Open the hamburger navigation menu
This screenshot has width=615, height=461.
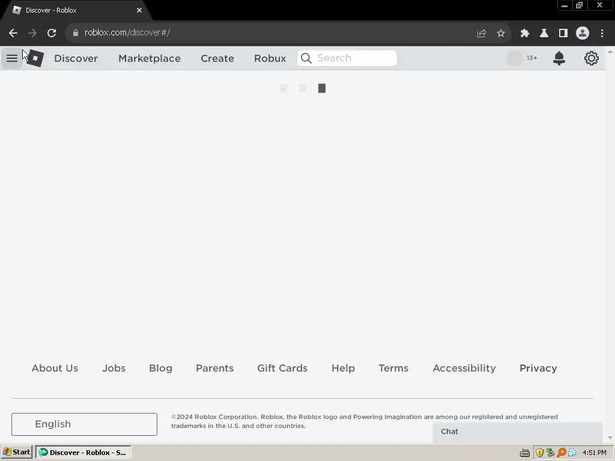[x=12, y=58]
